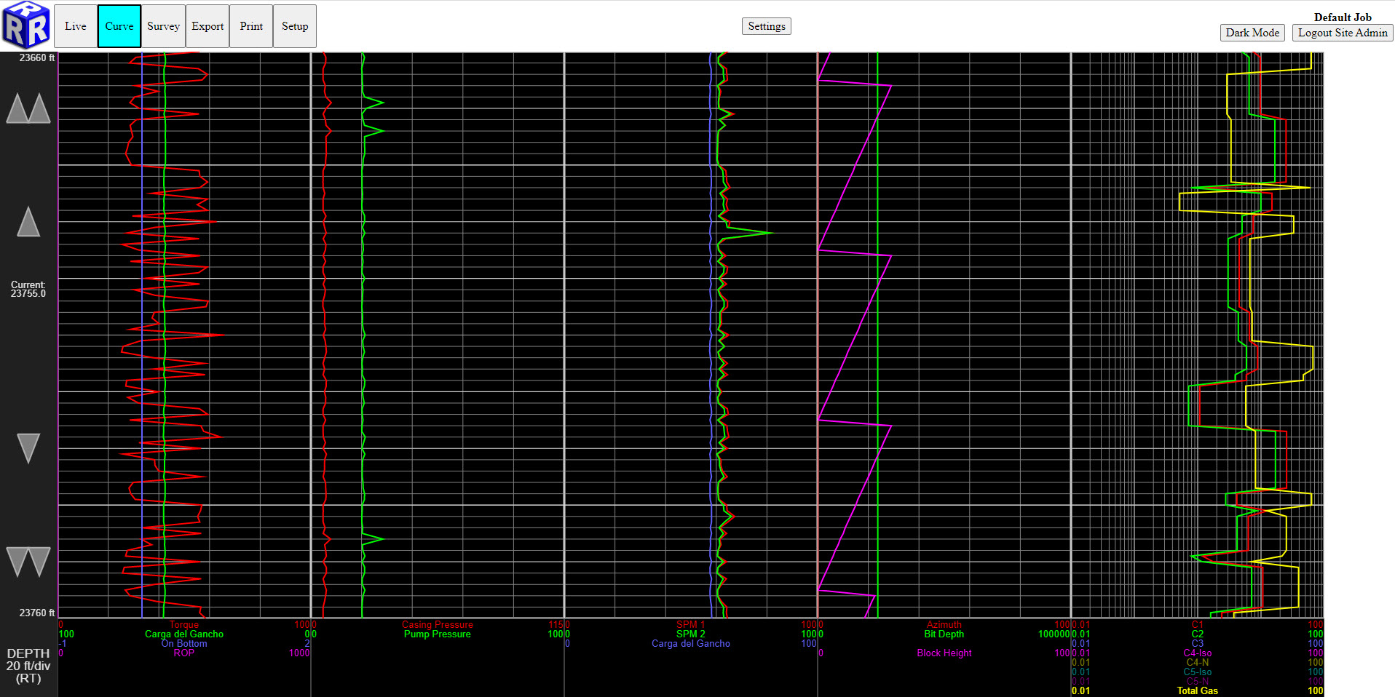Click inside the gas chromatograph chart track

point(1198,335)
